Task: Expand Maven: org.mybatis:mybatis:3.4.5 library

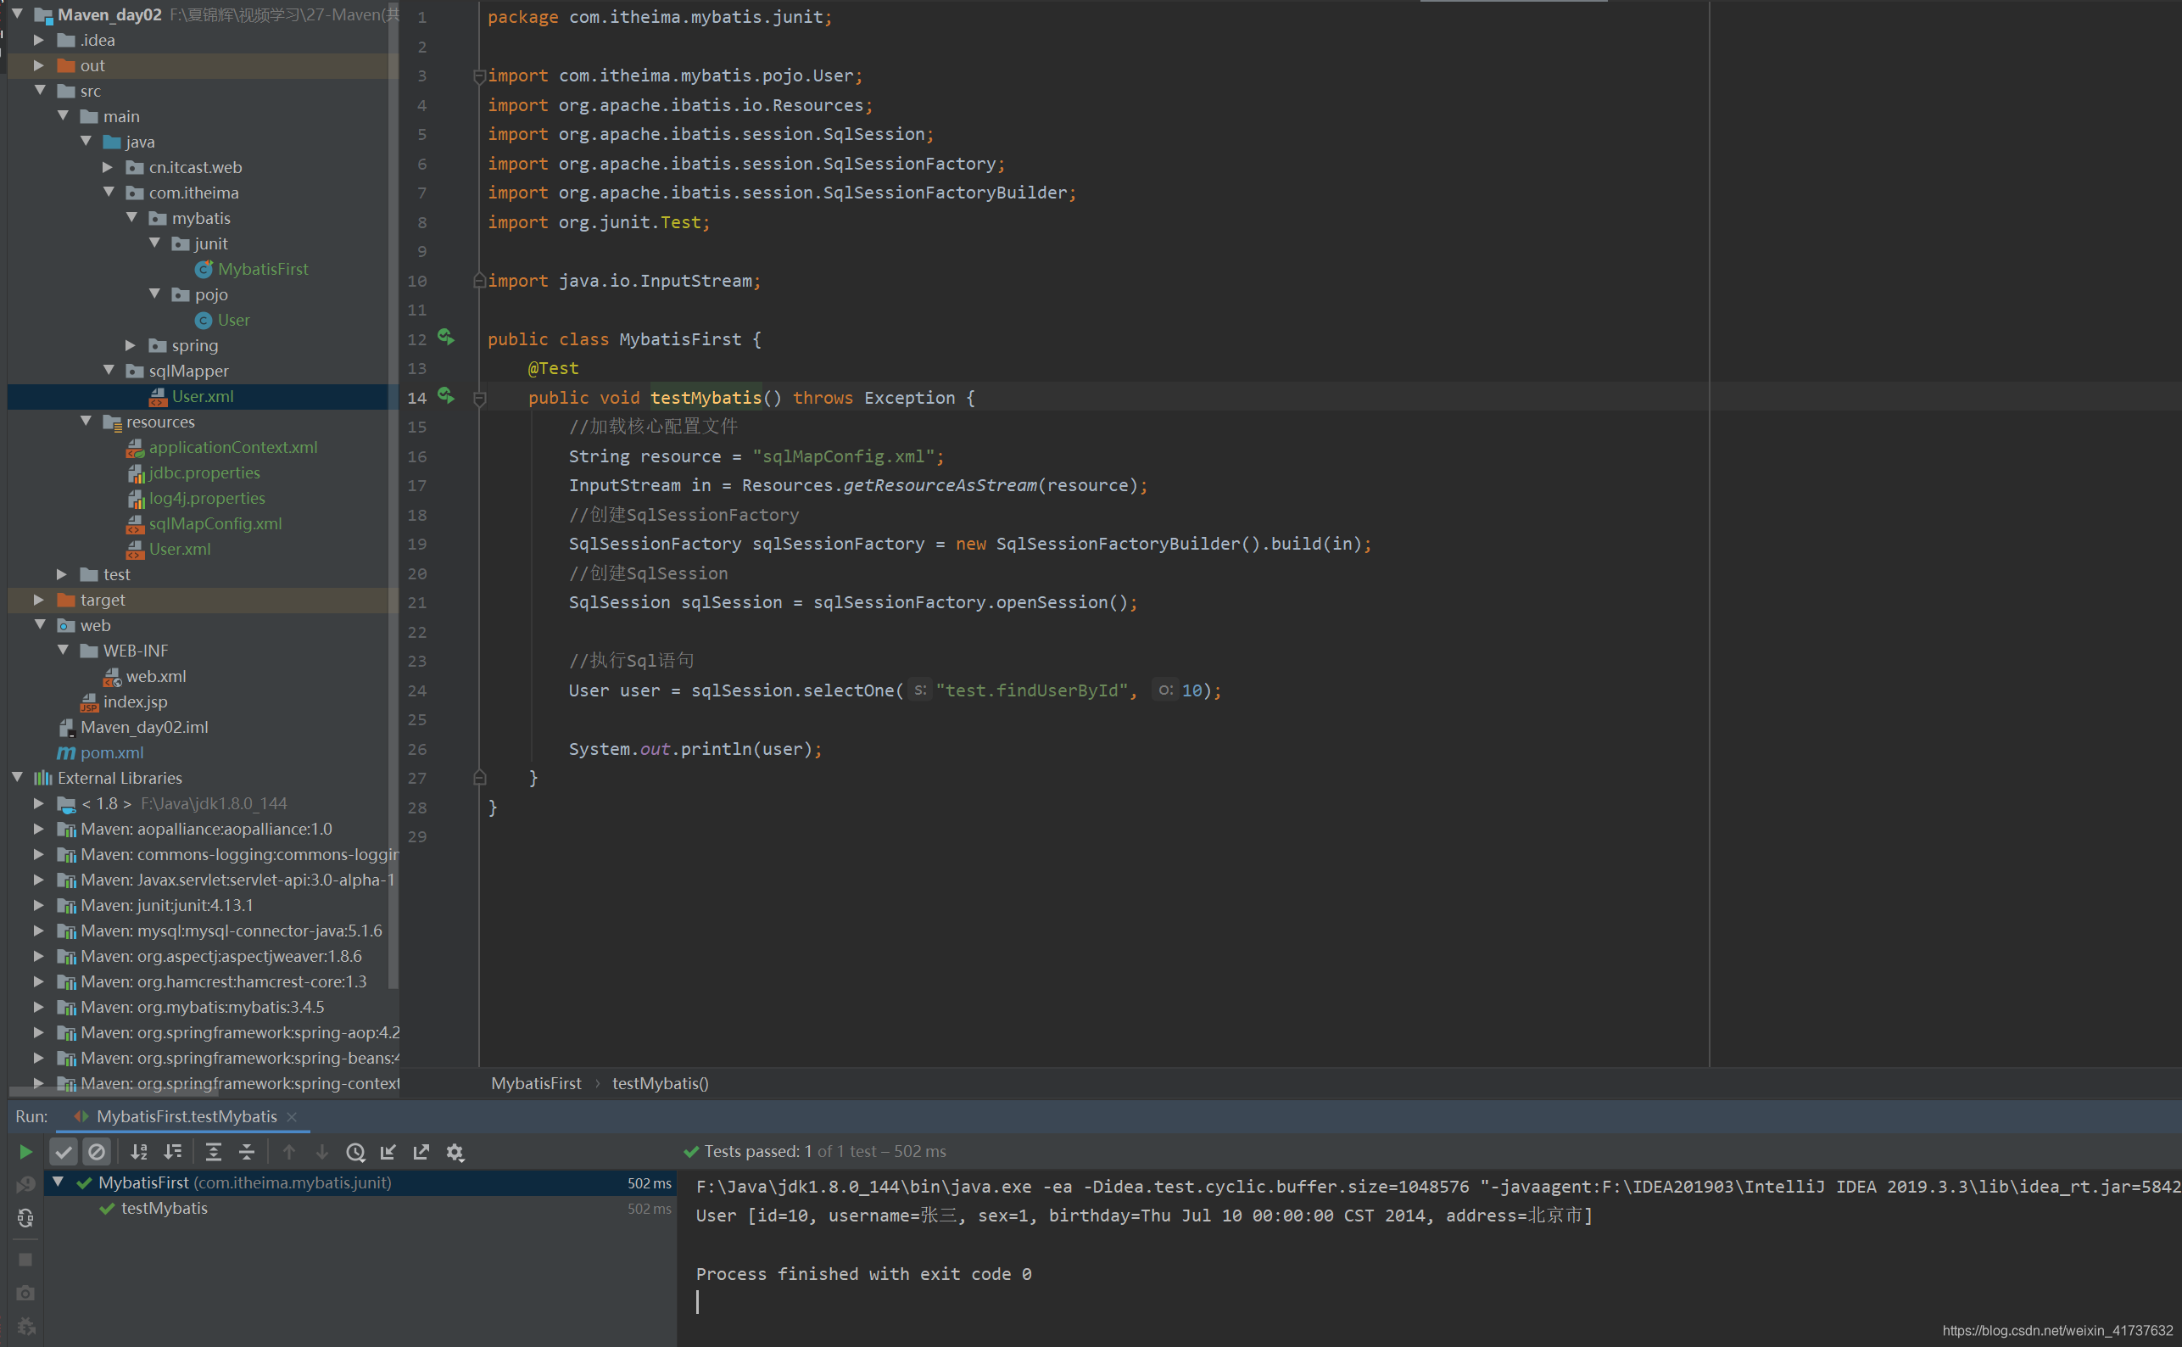Action: 39,1006
